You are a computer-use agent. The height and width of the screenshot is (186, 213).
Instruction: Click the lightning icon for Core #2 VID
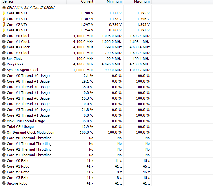pos(4,24)
